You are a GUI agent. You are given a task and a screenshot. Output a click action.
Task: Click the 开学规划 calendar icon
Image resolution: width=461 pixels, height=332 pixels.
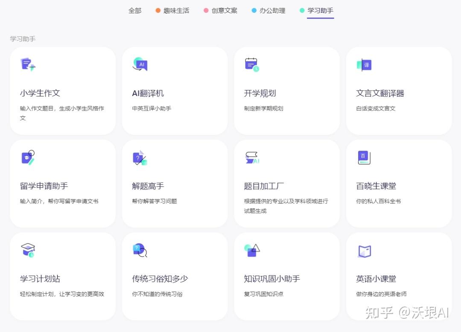pyautogui.click(x=251, y=64)
